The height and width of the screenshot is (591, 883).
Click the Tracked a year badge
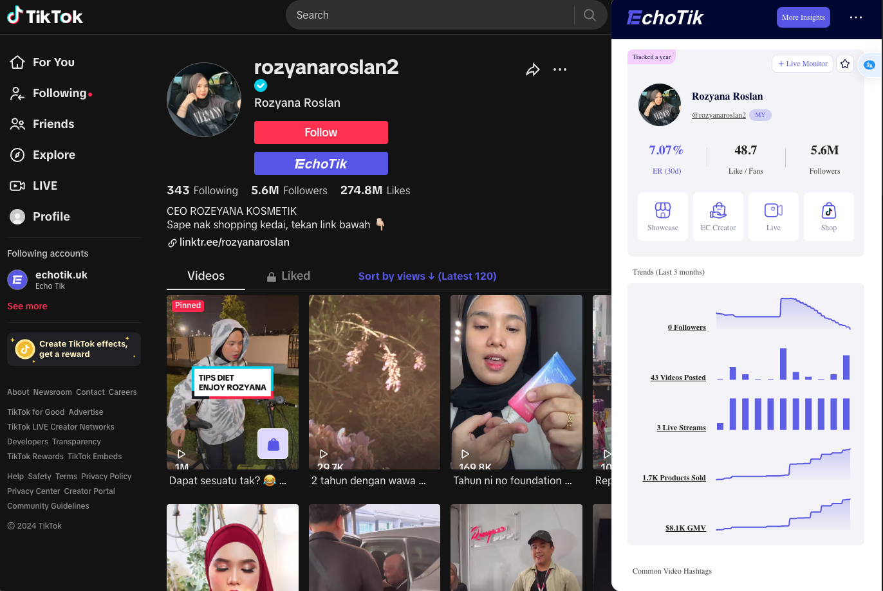[651, 57]
